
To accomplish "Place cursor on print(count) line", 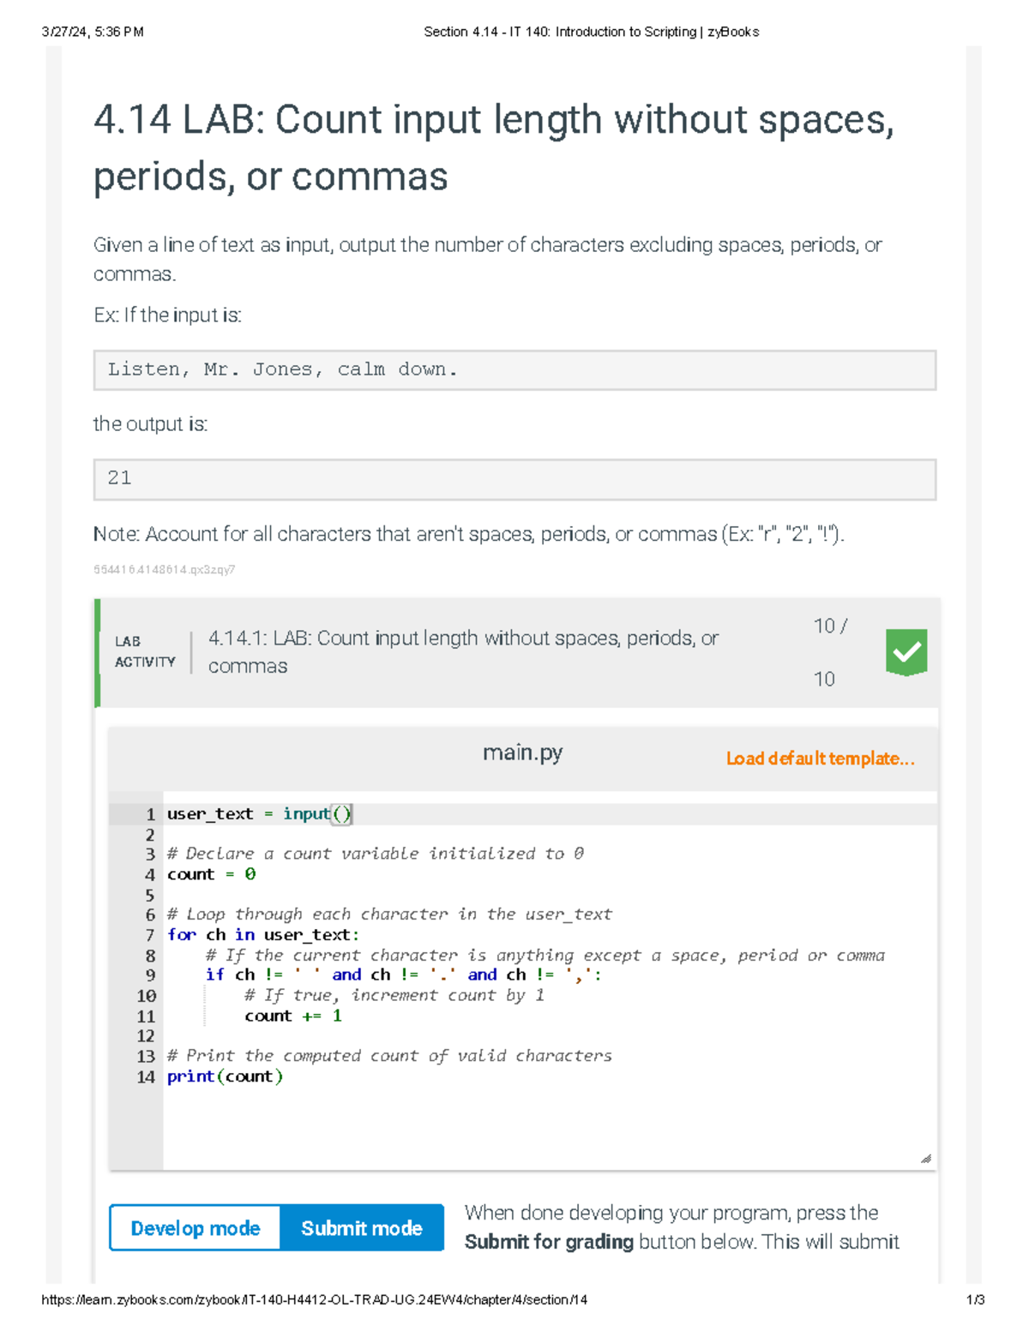I will tap(225, 1077).
